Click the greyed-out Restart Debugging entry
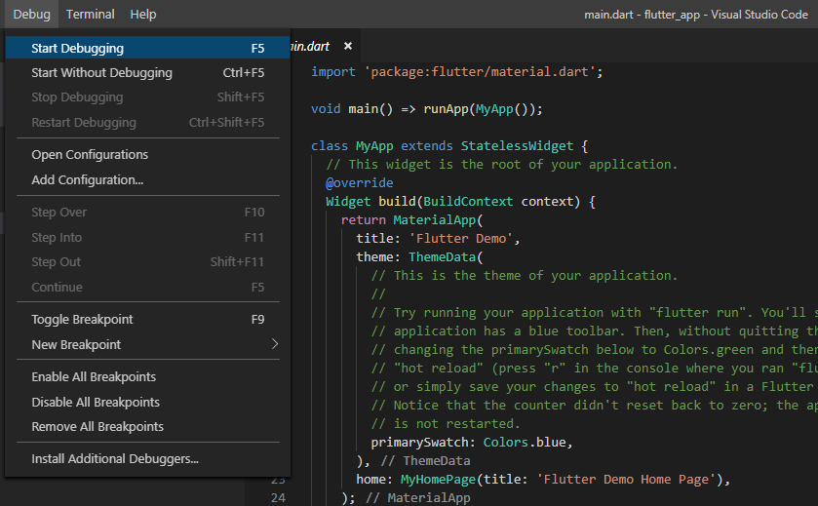 [x=147, y=122]
